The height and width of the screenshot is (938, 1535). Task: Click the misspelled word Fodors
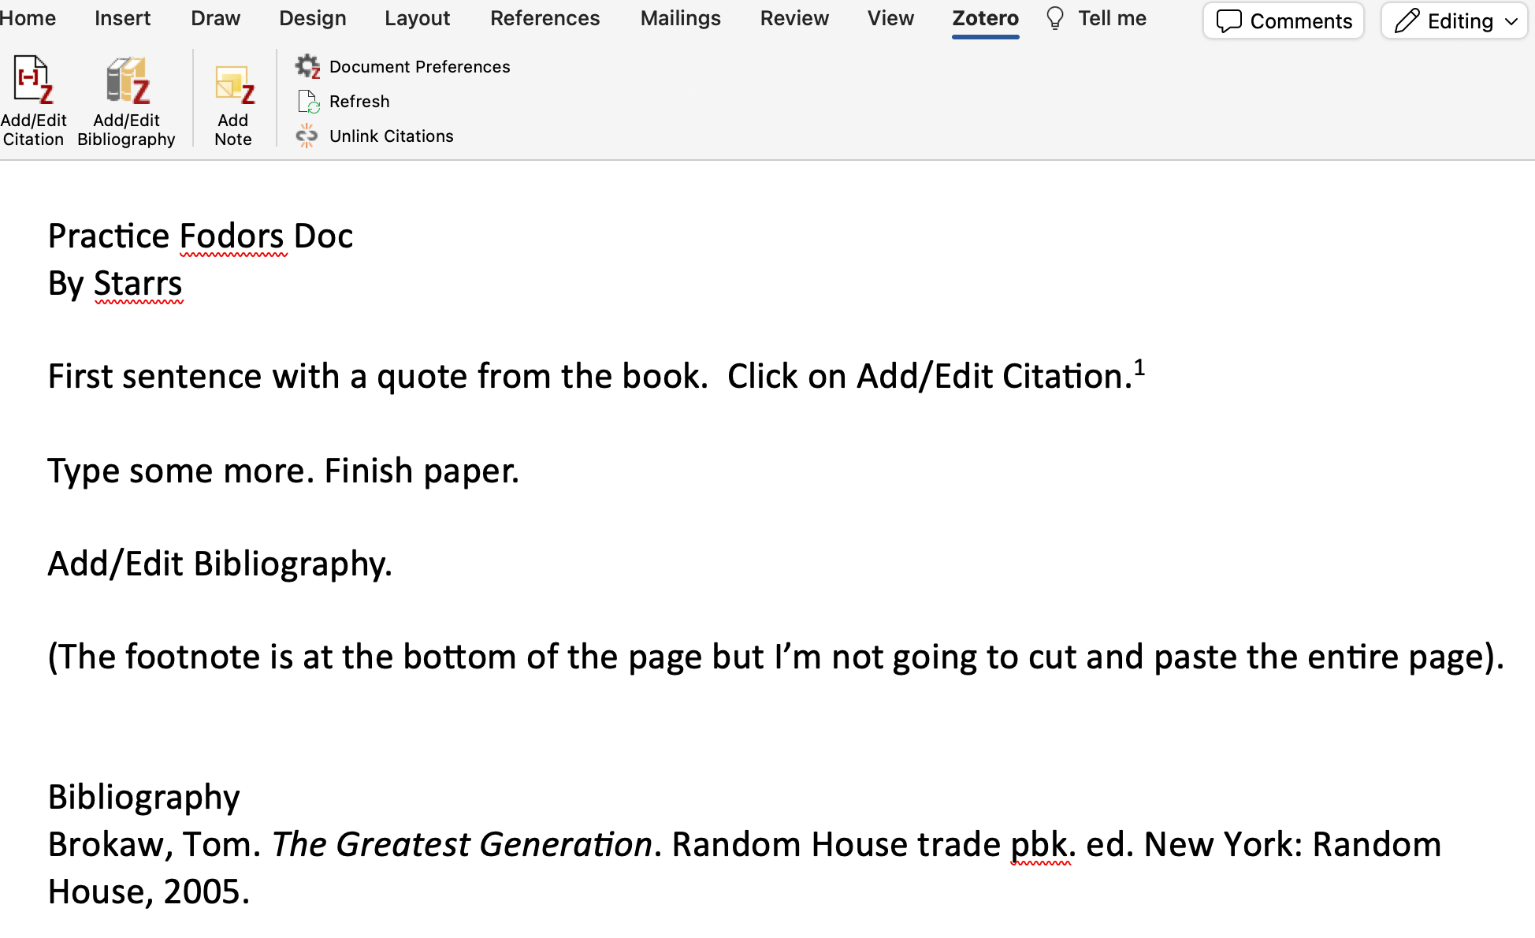pos(232,236)
